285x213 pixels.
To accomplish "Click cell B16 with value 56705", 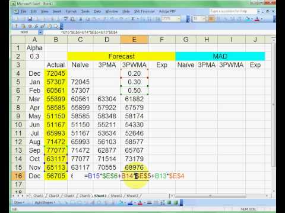I will point(56,176).
